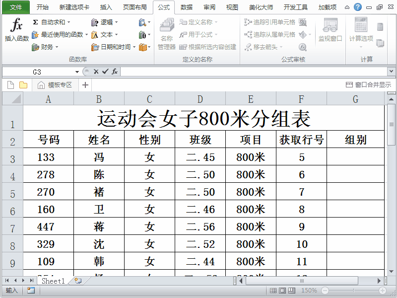Switch to the 数据 (Data) tab

click(x=187, y=7)
